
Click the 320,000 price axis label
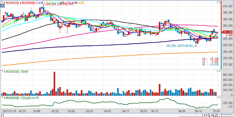[x=228, y=45]
